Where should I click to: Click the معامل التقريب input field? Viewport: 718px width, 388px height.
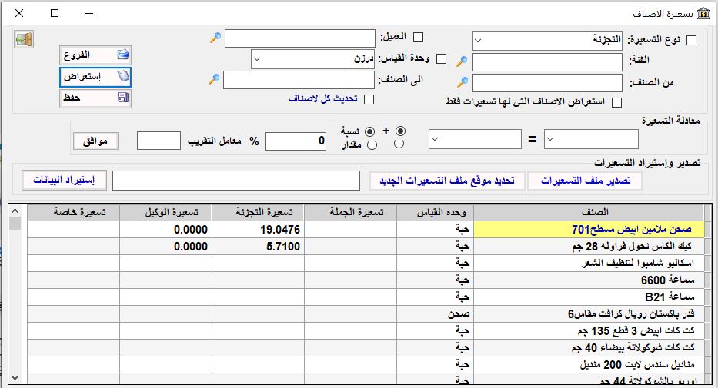159,141
